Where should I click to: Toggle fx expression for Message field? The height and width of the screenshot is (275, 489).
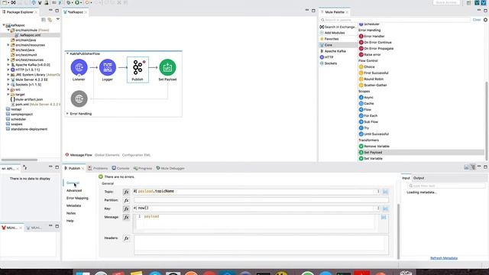tap(126, 217)
